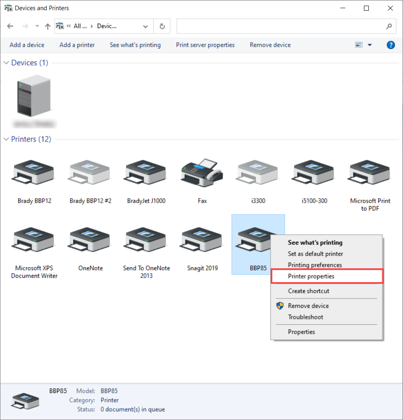Select the Brady BBP12 printer icon
The height and width of the screenshot is (420, 403).
pos(33,172)
